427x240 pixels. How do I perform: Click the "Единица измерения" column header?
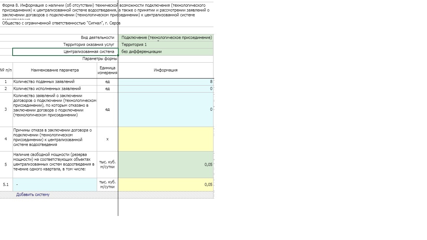(107, 70)
